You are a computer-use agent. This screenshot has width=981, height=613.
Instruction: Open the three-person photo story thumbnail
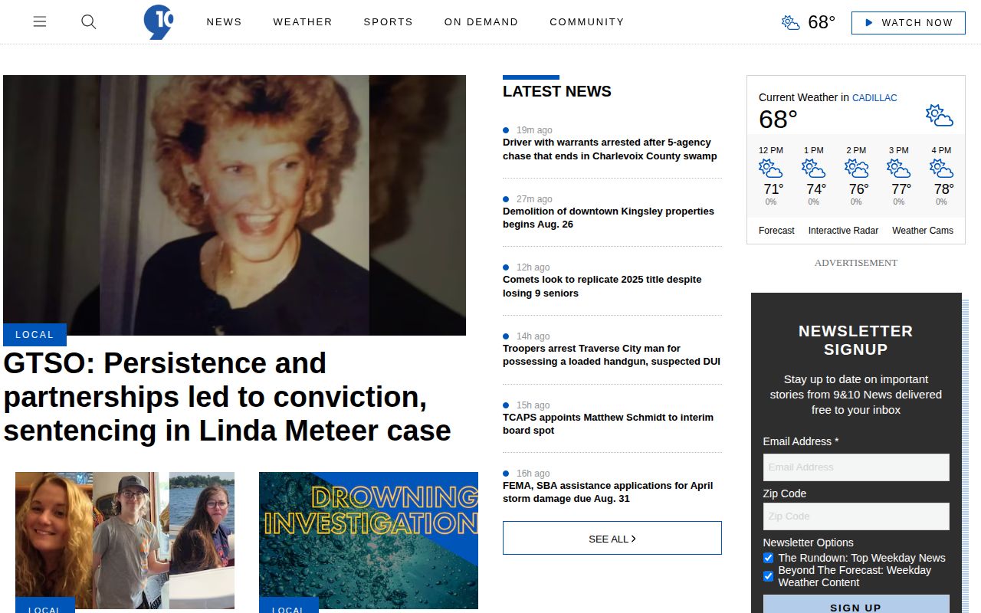coord(125,540)
